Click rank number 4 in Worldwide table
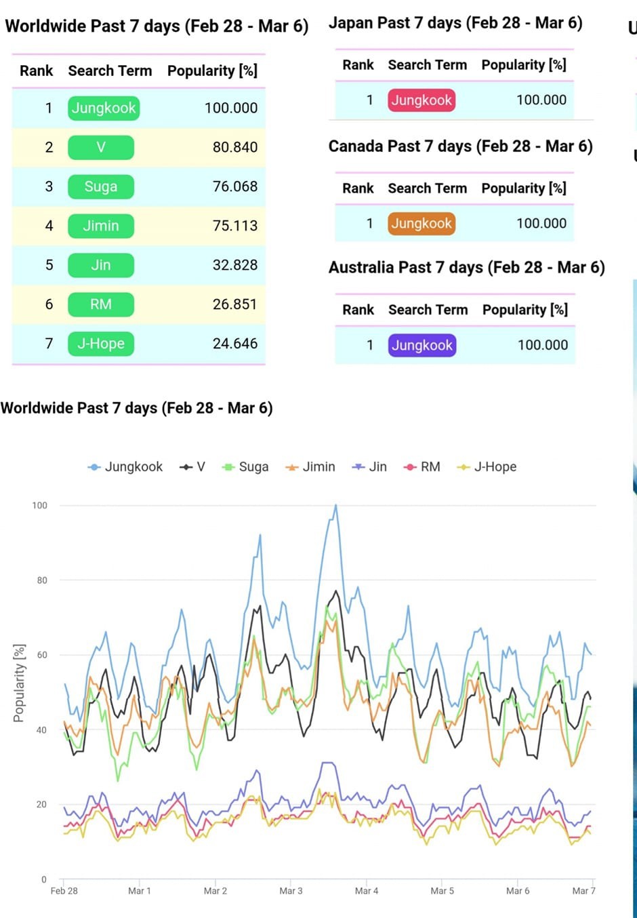The width and height of the screenshot is (637, 918). coord(49,226)
